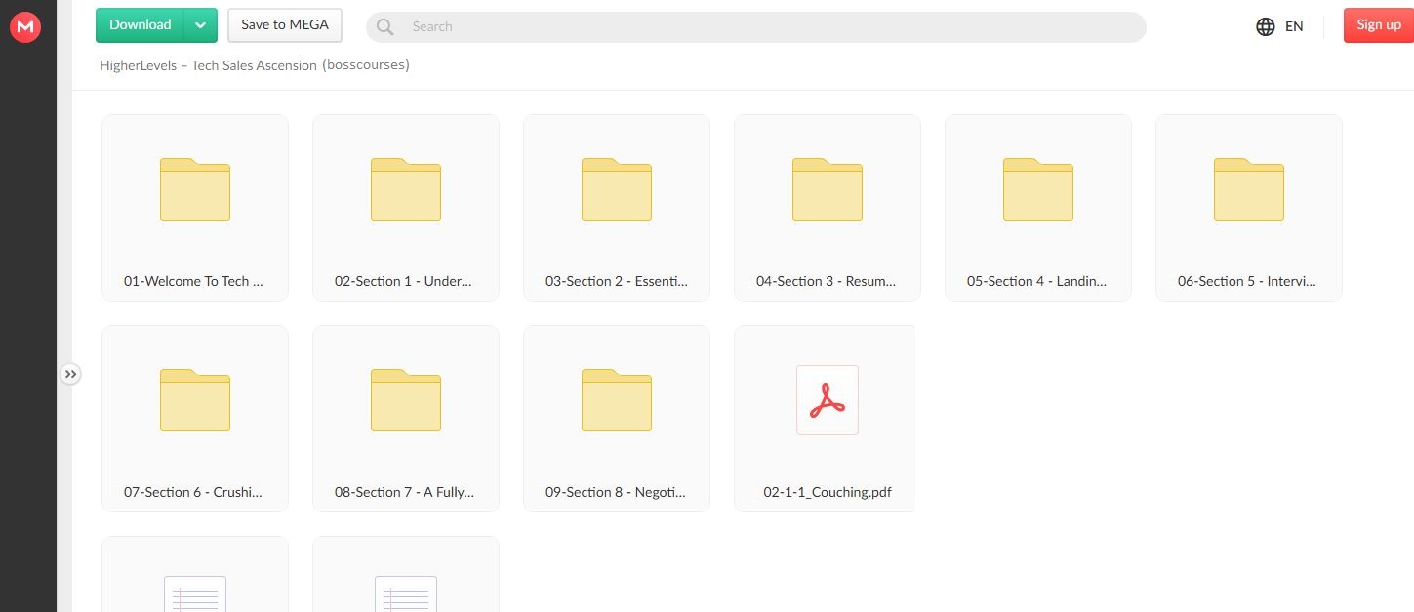The height and width of the screenshot is (612, 1414).
Task: Open the 02-Section 1 folder icon
Action: pos(406,189)
